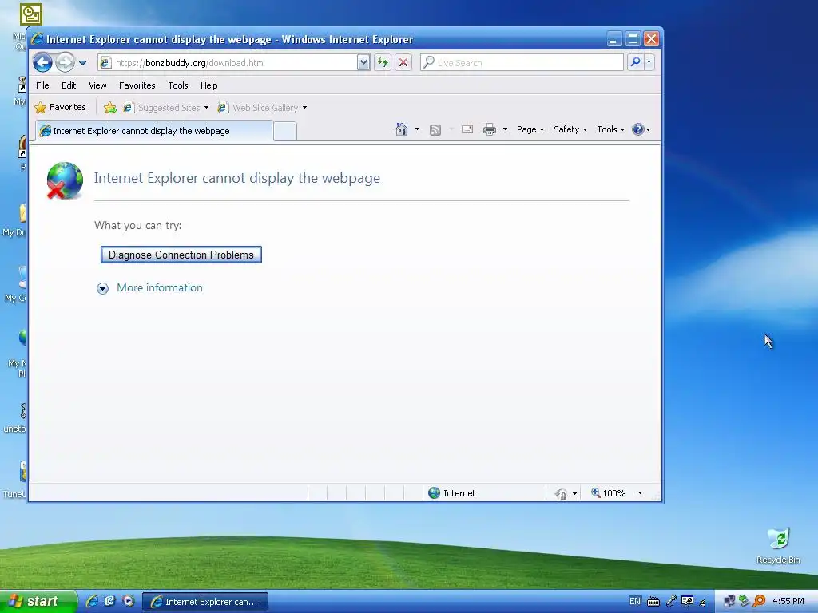This screenshot has width=818, height=613.
Task: Launch Windows Media Player from Quick Launch
Action: 129,601
